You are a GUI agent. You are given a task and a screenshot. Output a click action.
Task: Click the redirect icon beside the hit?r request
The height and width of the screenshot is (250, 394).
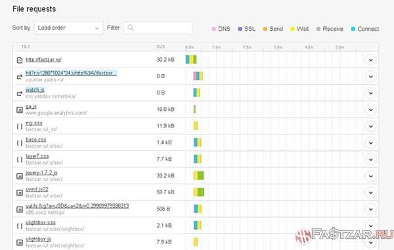tap(20, 77)
